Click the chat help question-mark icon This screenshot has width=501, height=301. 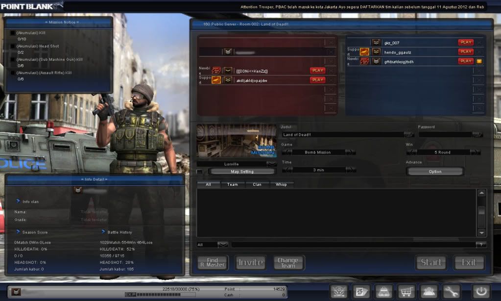(481, 245)
